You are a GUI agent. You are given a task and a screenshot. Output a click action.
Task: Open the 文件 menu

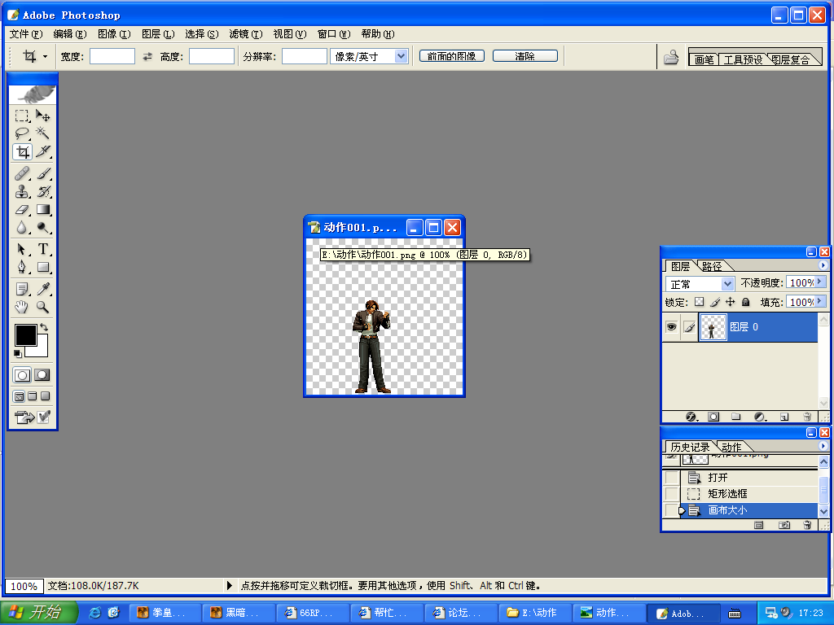click(x=26, y=34)
